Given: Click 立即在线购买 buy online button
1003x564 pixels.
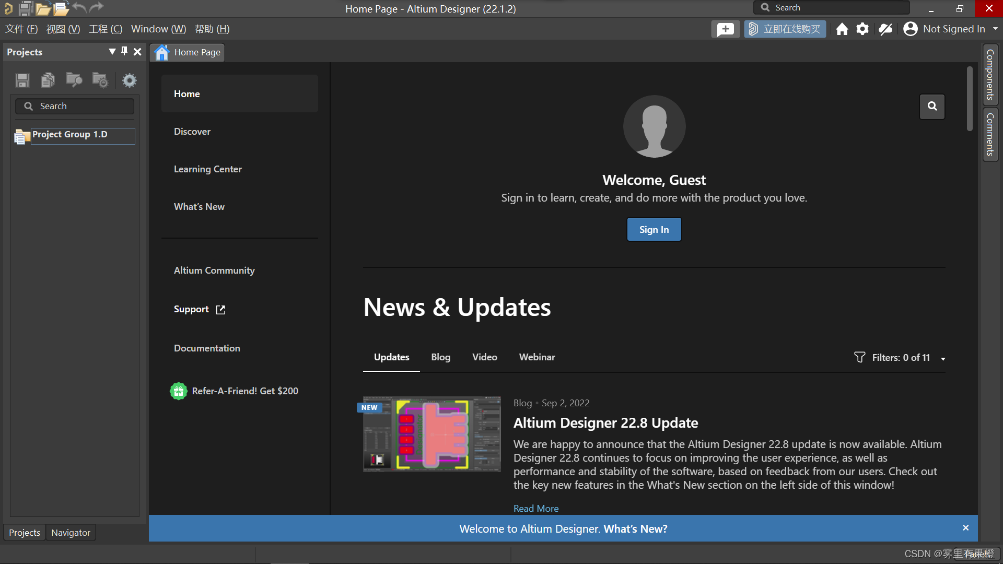Looking at the screenshot, I should coord(785,29).
